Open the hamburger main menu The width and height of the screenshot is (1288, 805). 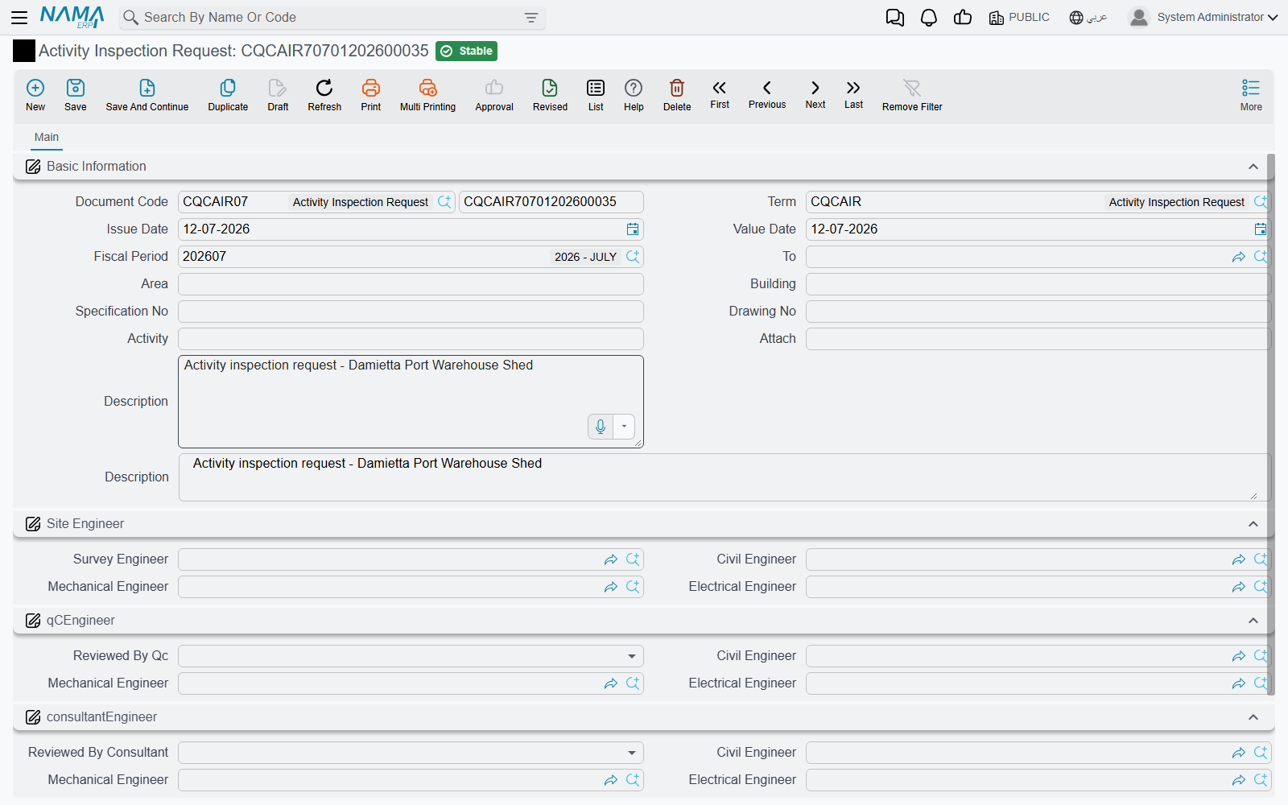(19, 17)
